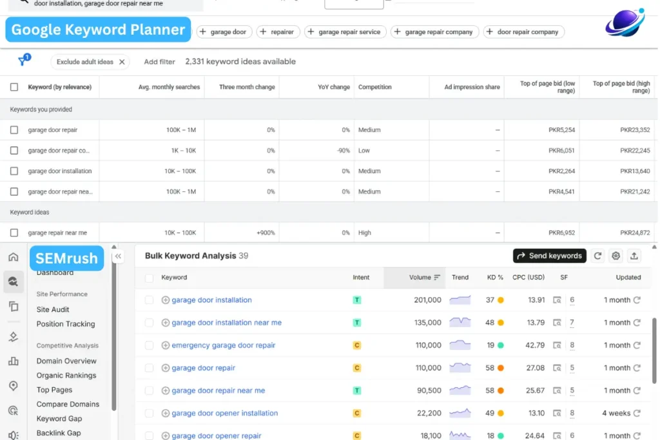Tick select-all checkbox in SEMrush keyword table
The width and height of the screenshot is (660, 440).
[149, 278]
